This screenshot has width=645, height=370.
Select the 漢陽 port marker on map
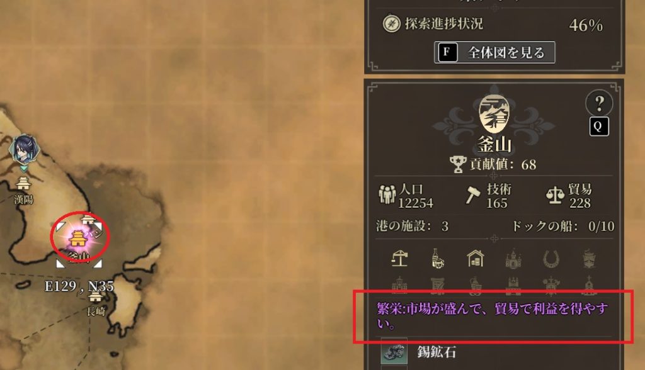[23, 183]
